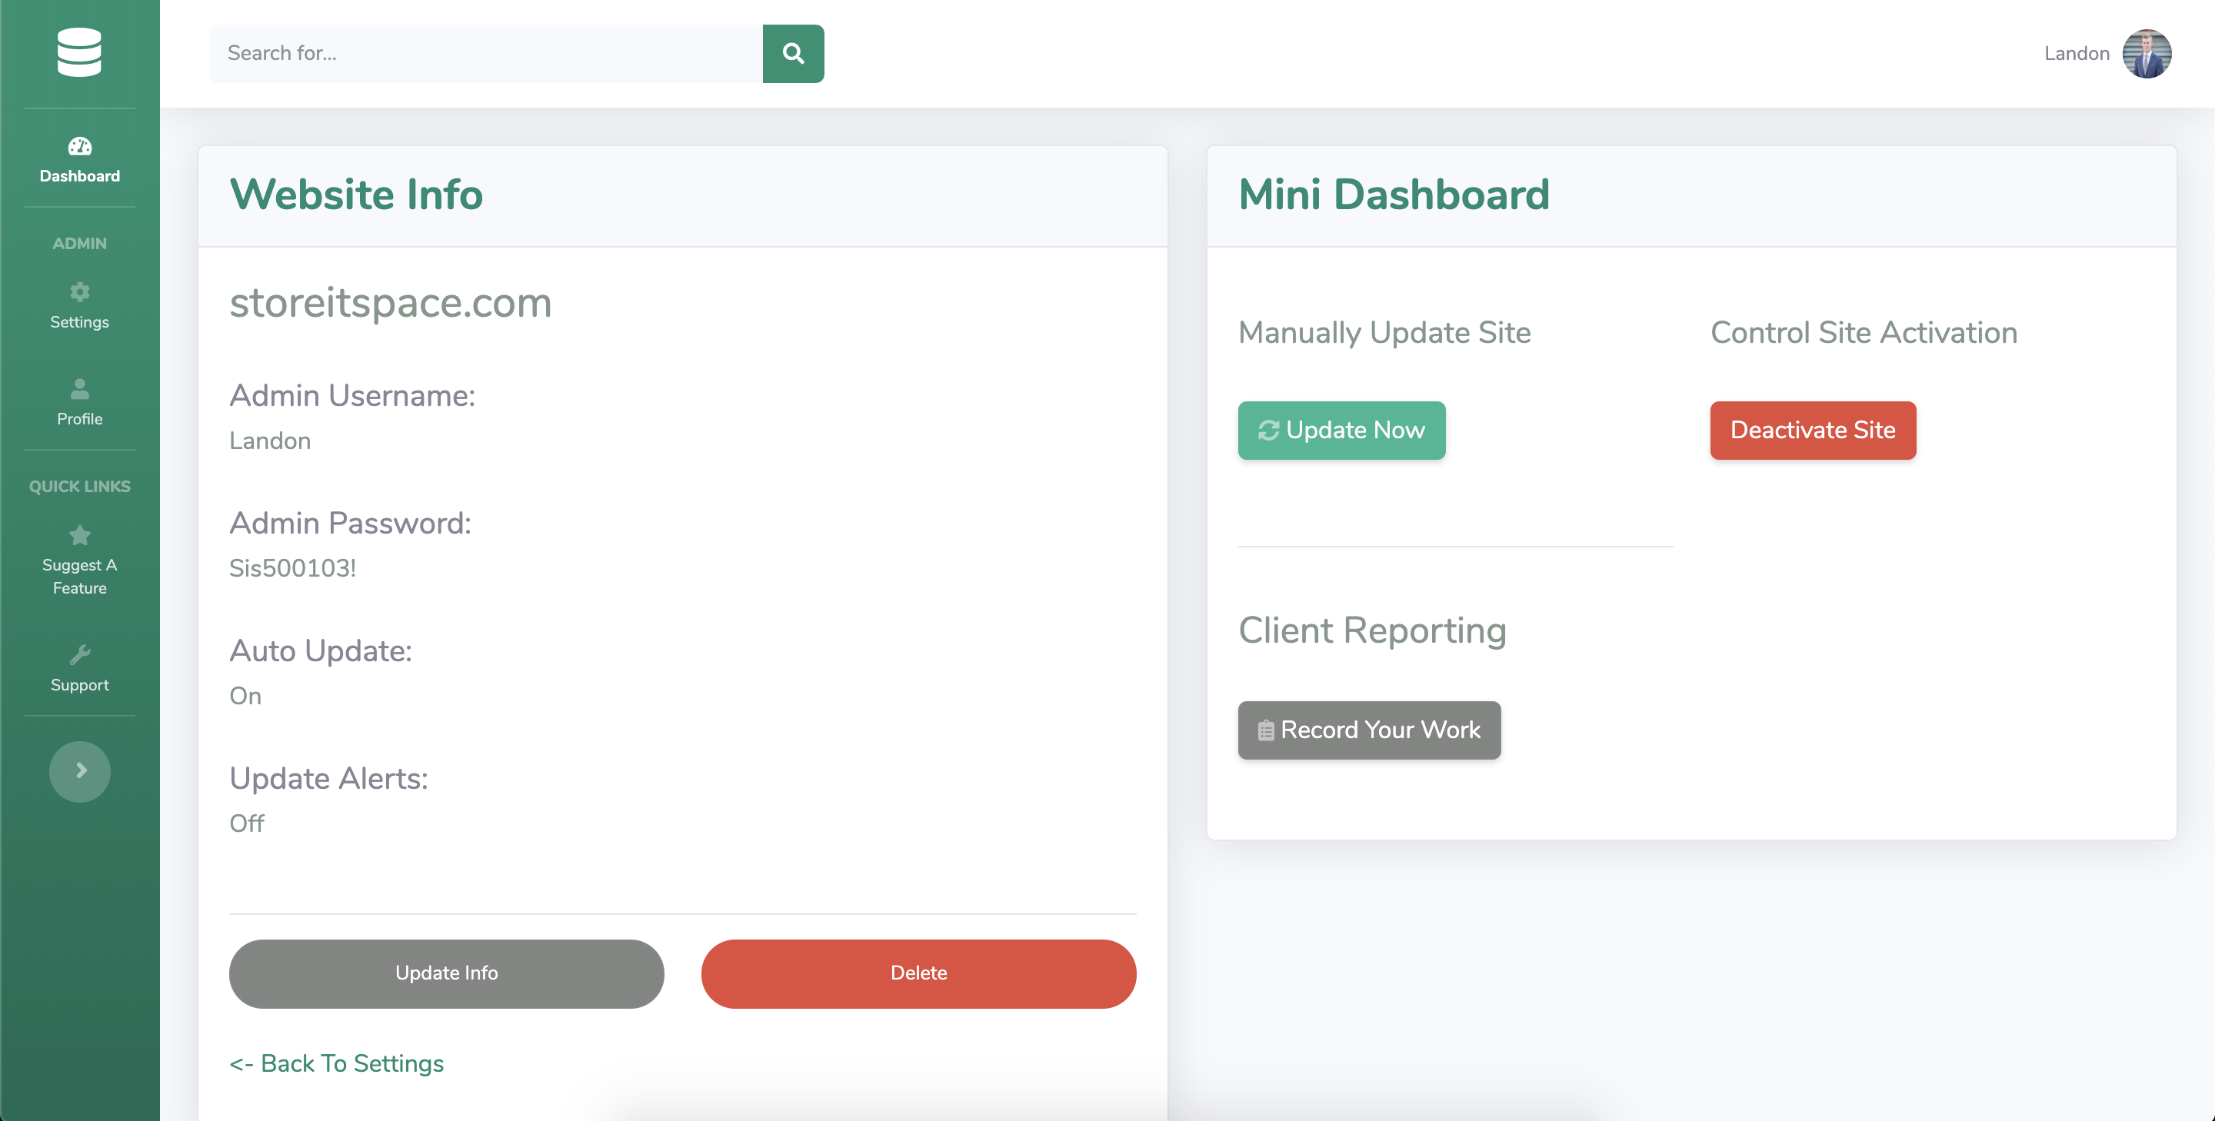Click the Client Reporting heading

pos(1372,631)
